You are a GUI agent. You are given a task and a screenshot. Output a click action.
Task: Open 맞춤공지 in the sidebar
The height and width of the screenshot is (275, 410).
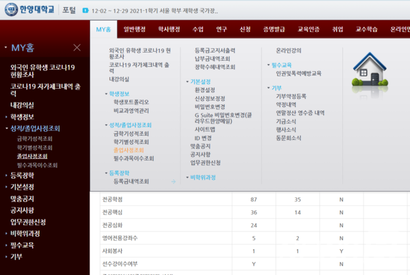[x=22, y=199]
